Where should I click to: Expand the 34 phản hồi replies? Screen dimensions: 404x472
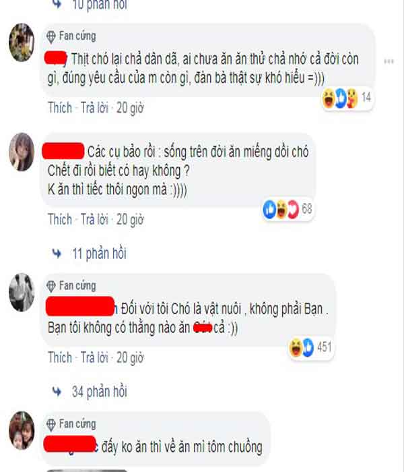click(x=100, y=392)
